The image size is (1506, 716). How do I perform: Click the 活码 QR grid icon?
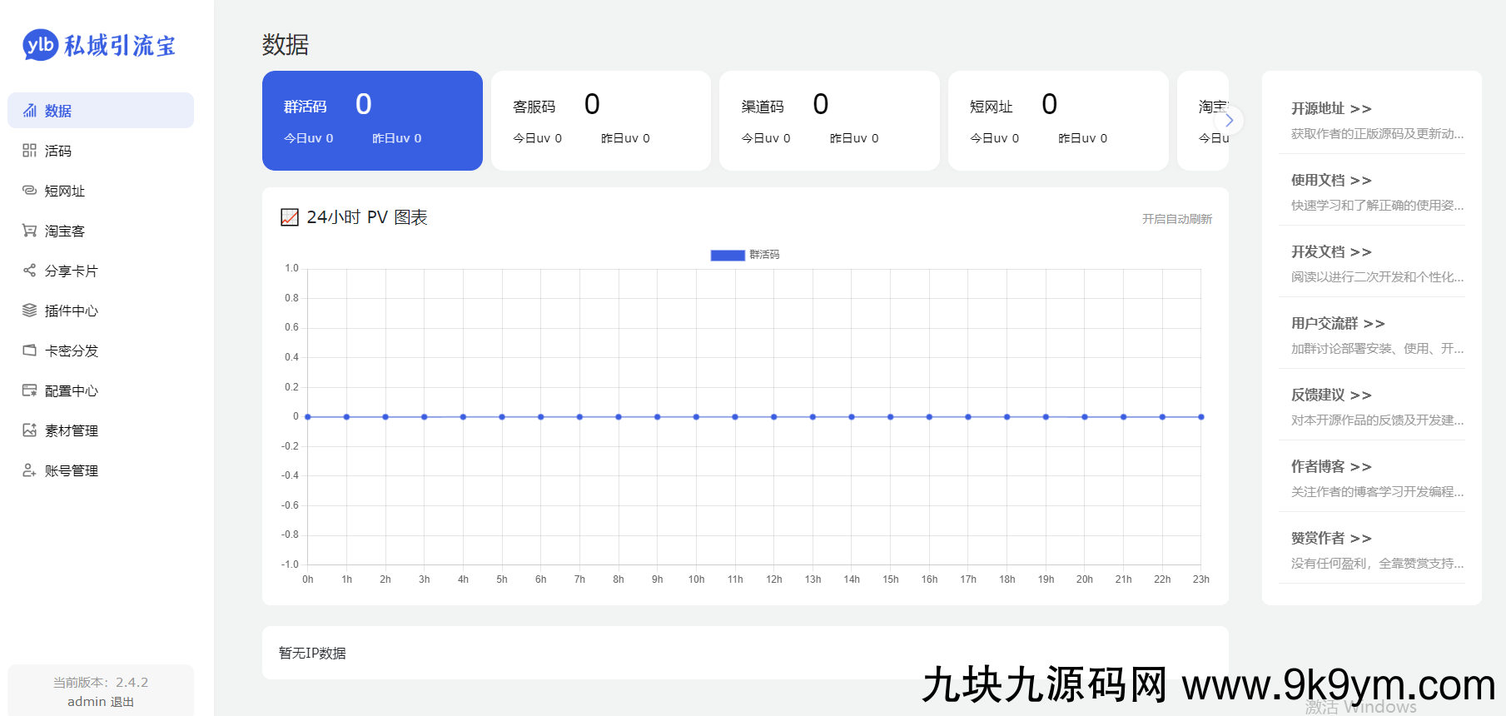[x=29, y=151]
